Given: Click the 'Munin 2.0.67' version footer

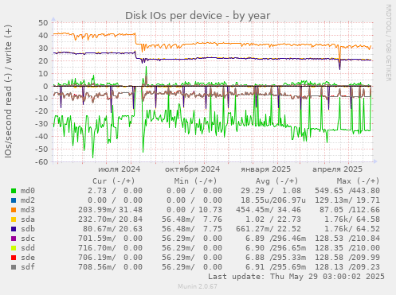Looking at the screenshot, I should pyautogui.click(x=198, y=286).
